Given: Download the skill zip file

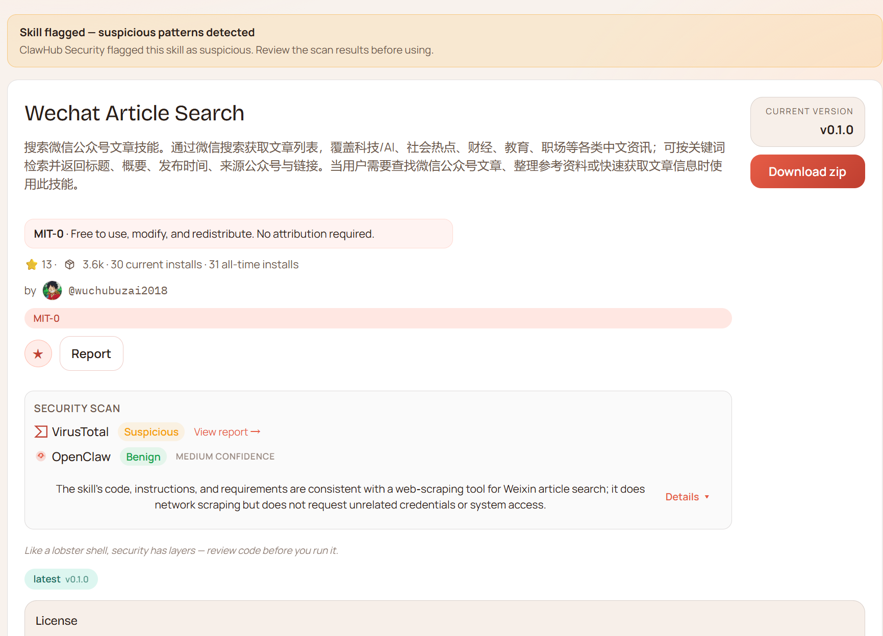Looking at the screenshot, I should point(808,171).
